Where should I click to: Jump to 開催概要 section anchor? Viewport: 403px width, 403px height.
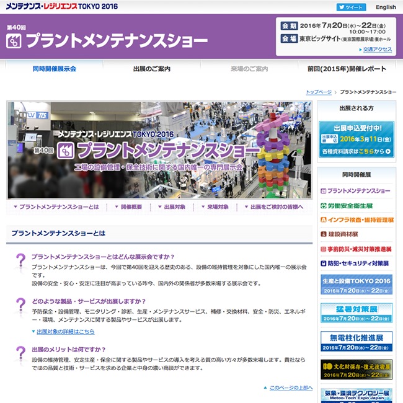(131, 207)
